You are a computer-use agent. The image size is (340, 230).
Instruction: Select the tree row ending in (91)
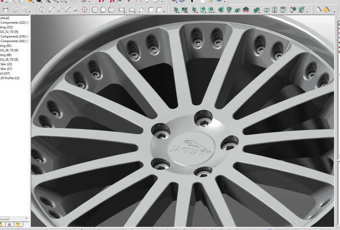pyautogui.click(x=6, y=46)
